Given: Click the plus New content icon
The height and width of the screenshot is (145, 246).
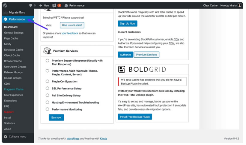Looking at the screenshot, I should (41, 6).
